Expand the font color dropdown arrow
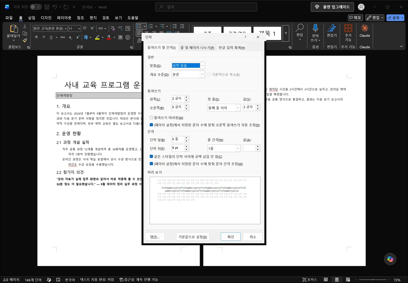The image size is (408, 283). [114, 37]
